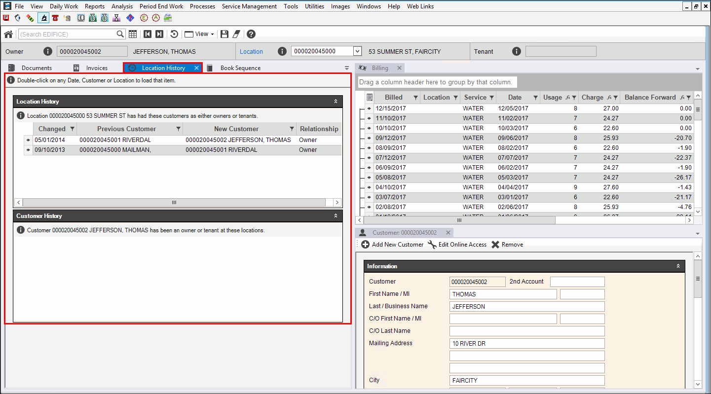Click the hourglass toolbar icon

coord(117,18)
